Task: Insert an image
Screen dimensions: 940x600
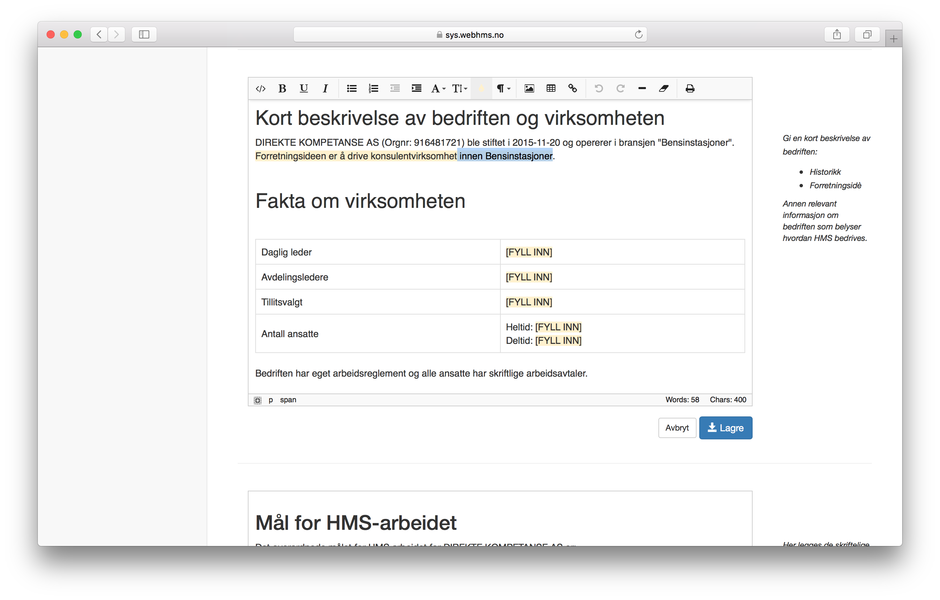Action: click(x=529, y=88)
